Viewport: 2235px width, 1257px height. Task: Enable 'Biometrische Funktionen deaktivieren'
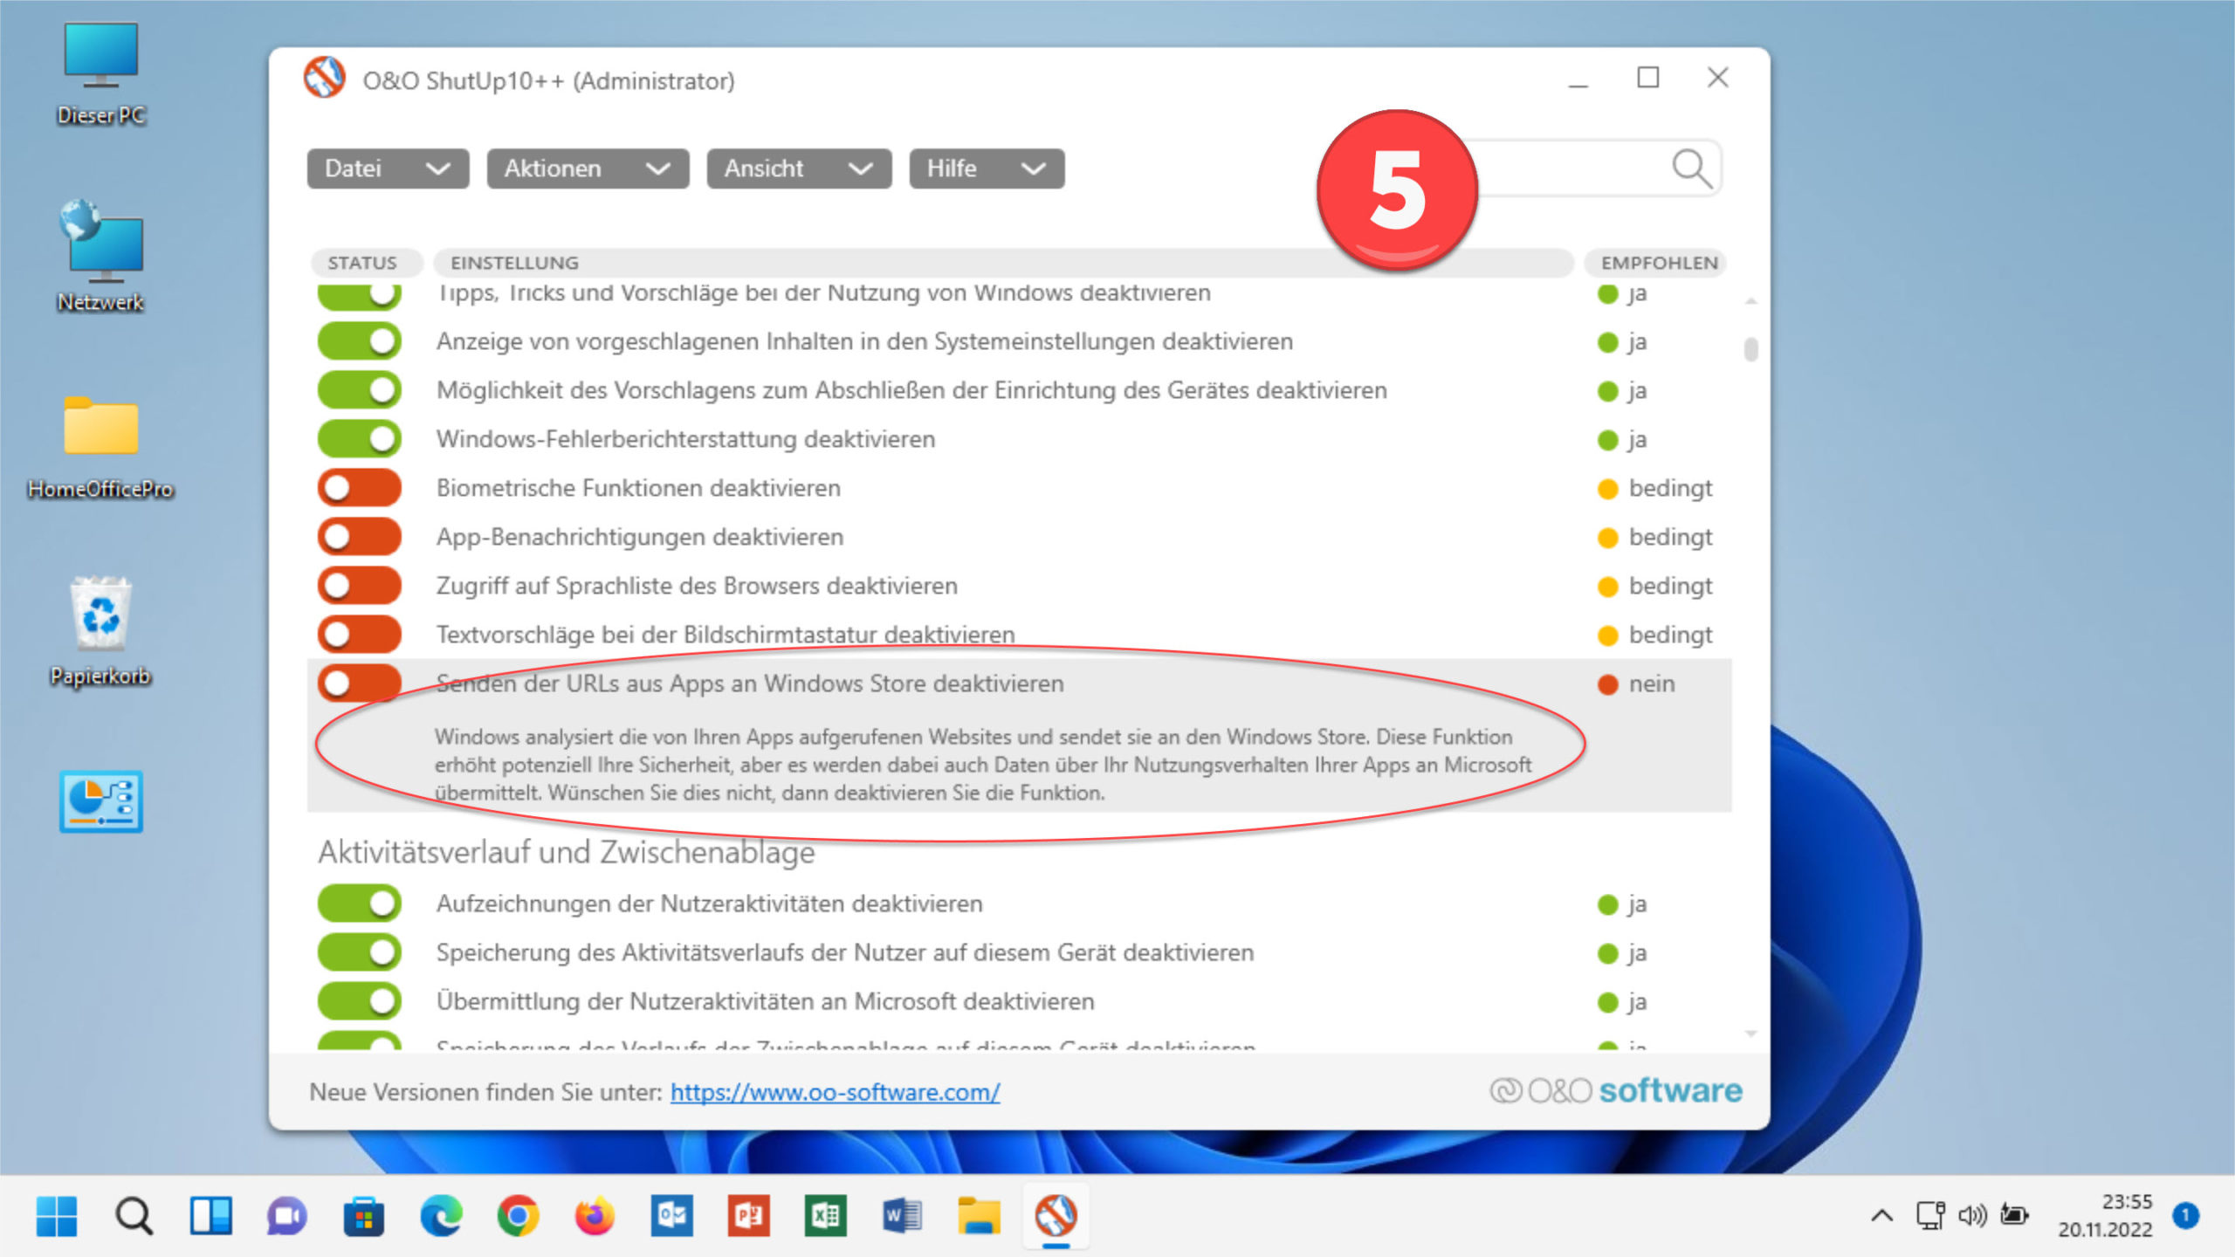pyautogui.click(x=358, y=488)
